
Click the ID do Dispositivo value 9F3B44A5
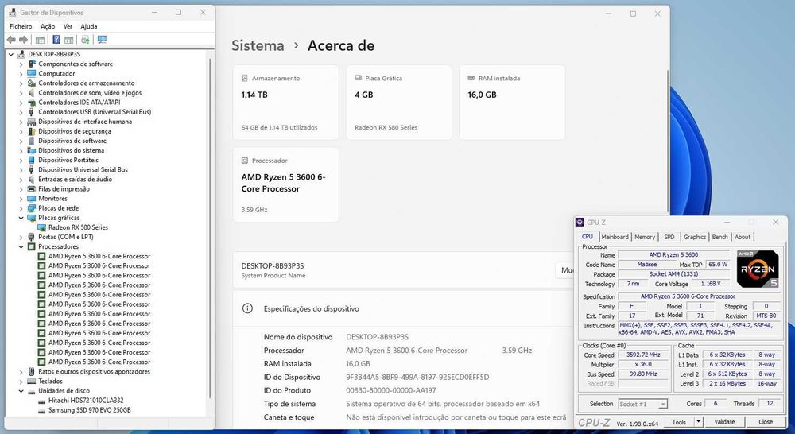click(x=417, y=378)
